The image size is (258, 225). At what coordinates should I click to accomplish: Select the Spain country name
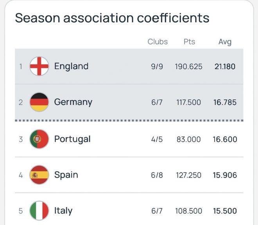(x=66, y=175)
